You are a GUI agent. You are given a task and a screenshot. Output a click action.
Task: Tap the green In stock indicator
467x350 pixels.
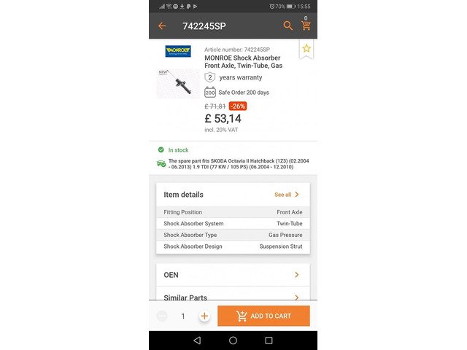click(161, 150)
